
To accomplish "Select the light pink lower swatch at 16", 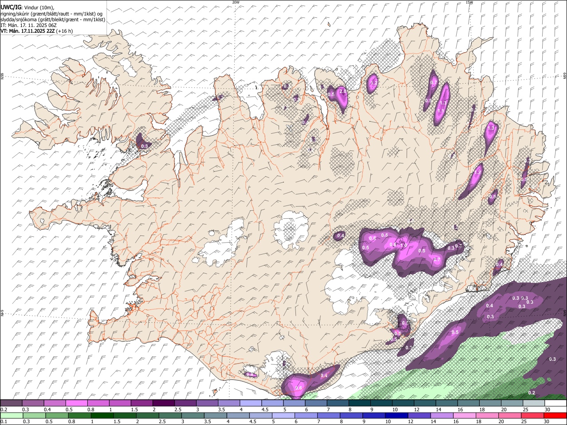I will (464, 415).
